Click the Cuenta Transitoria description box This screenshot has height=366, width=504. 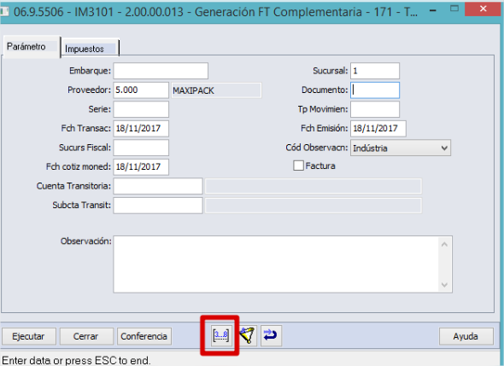314,186
